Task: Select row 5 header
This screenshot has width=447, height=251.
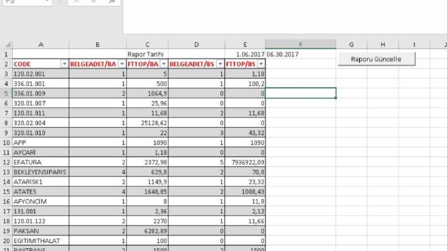Action: click(x=6, y=93)
